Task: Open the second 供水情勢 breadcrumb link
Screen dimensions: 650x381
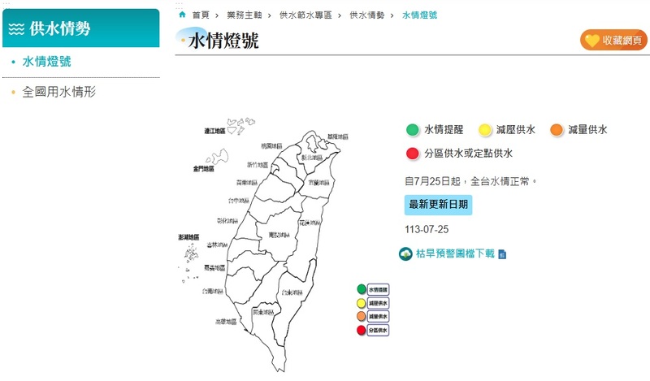Action: click(x=367, y=15)
